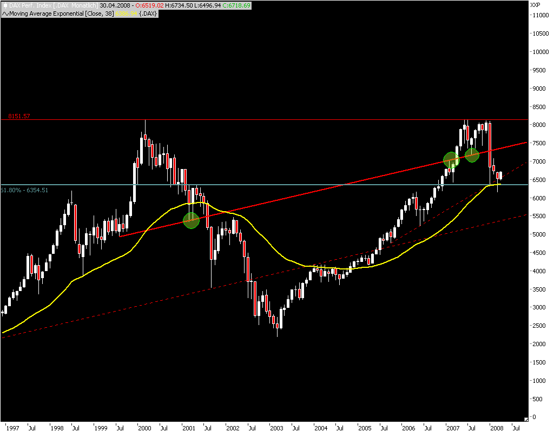Click the 2001 year label on time axis
This screenshot has width=554, height=432.
coord(189,428)
